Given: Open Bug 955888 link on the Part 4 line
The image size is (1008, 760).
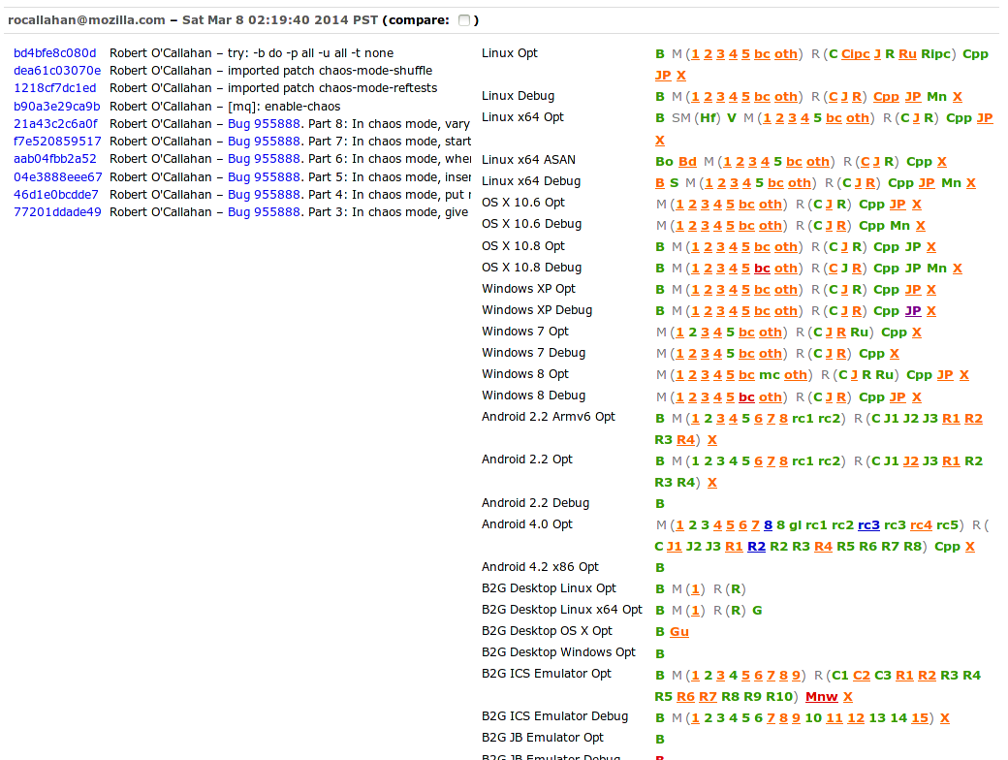Looking at the screenshot, I should [x=264, y=194].
